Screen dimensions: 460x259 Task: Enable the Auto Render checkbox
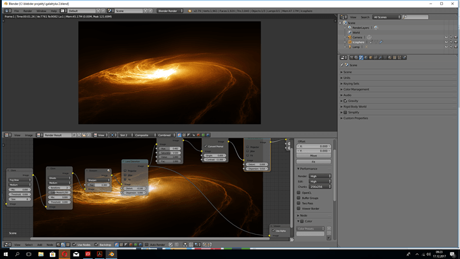[x=147, y=244]
